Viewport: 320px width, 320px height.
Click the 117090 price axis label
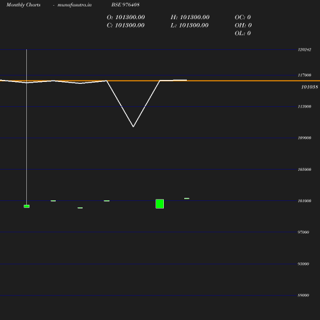(x=305, y=75)
